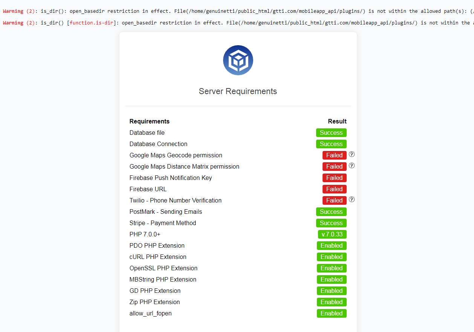Click Success badge for PostMark Sending Emails
Screen dimensions: 474x332
click(x=331, y=212)
